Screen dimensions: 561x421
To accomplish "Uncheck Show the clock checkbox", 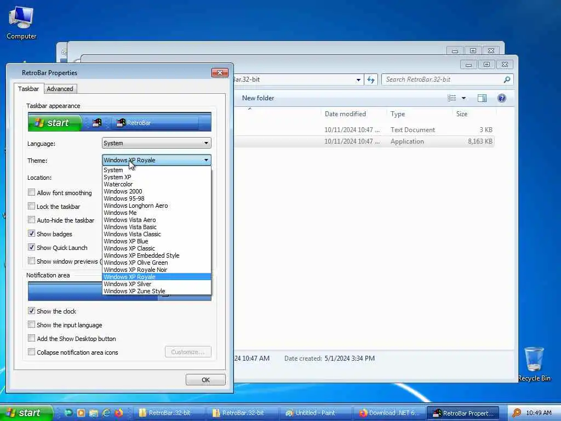I will pos(31,311).
